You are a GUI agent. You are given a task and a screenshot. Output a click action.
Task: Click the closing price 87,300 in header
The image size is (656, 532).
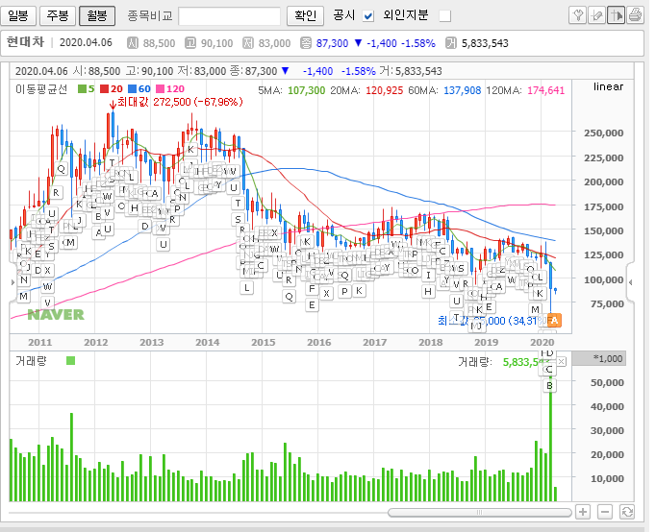332,43
